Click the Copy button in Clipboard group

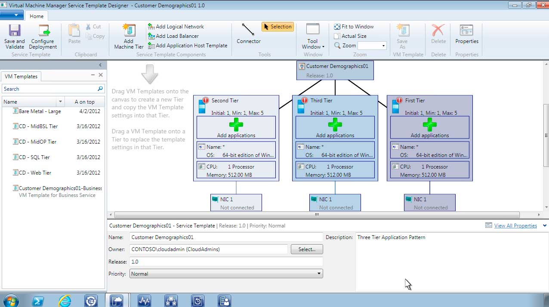tap(95, 36)
